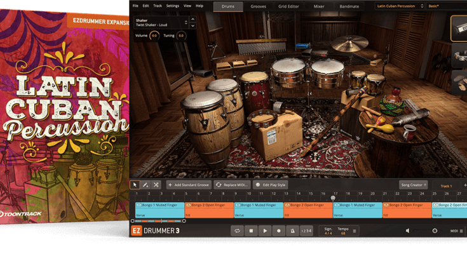Viewport: 467px width, 254px height.
Task: Toggle the metronome click
Action: tap(292, 231)
